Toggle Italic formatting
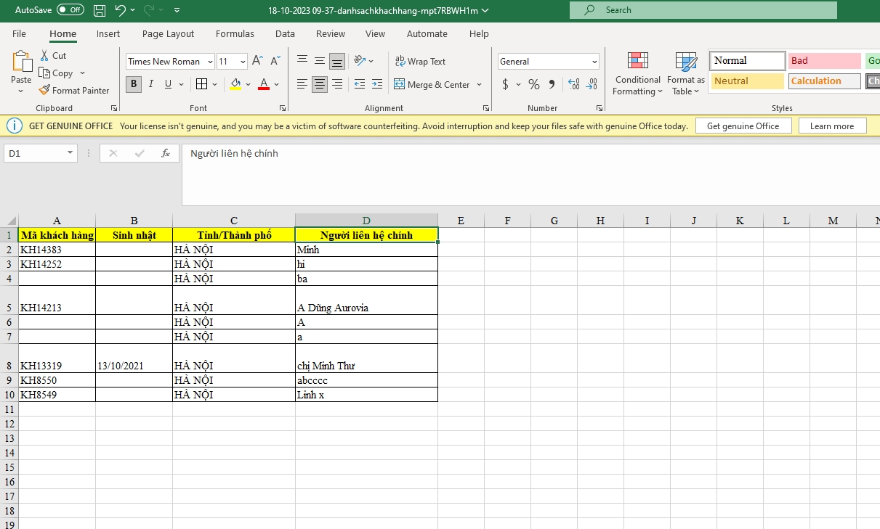Screen dimensions: 880x529 (x=151, y=84)
